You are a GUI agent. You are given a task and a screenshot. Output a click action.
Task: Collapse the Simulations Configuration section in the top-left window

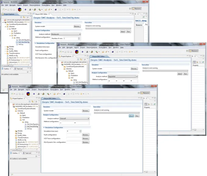click(35, 43)
